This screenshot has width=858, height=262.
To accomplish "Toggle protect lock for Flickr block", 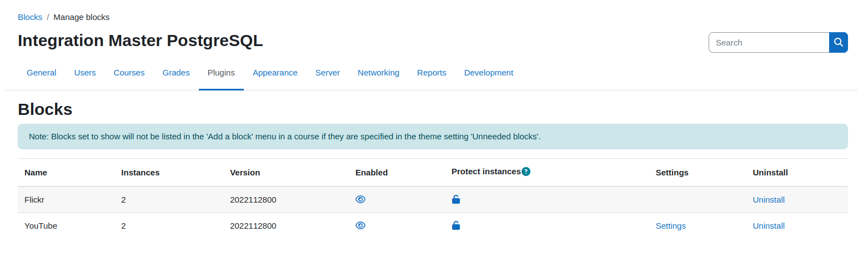I will tap(456, 199).
